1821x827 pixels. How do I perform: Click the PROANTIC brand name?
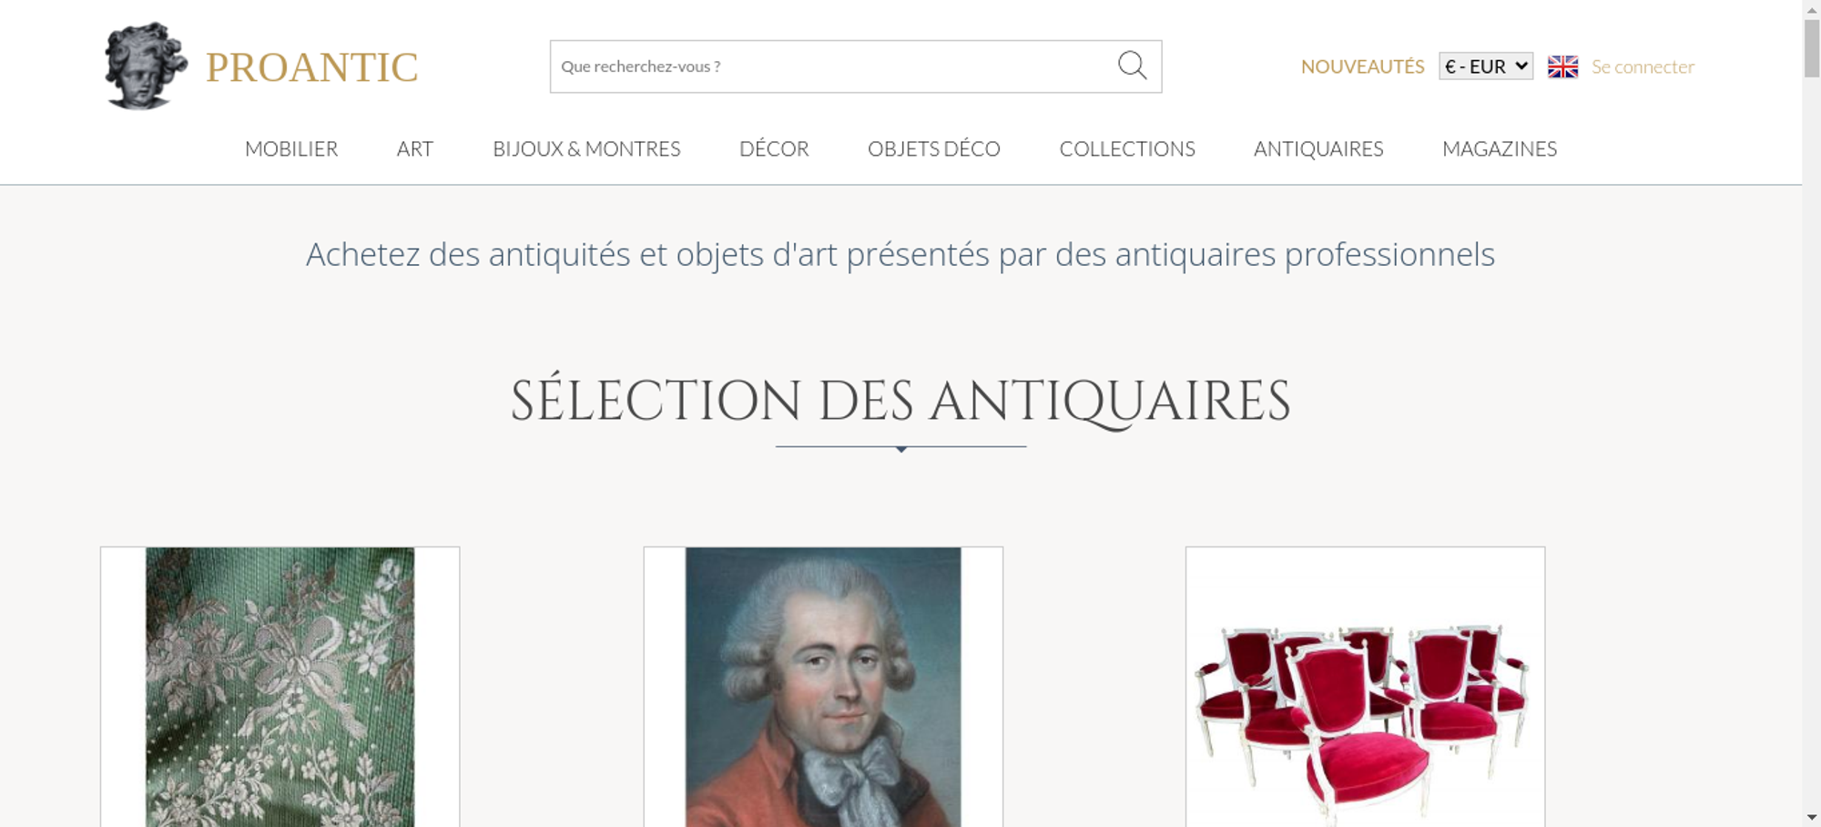click(x=311, y=67)
